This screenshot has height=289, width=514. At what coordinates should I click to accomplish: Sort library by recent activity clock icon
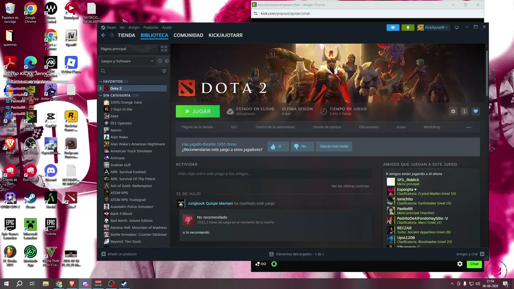click(160, 61)
